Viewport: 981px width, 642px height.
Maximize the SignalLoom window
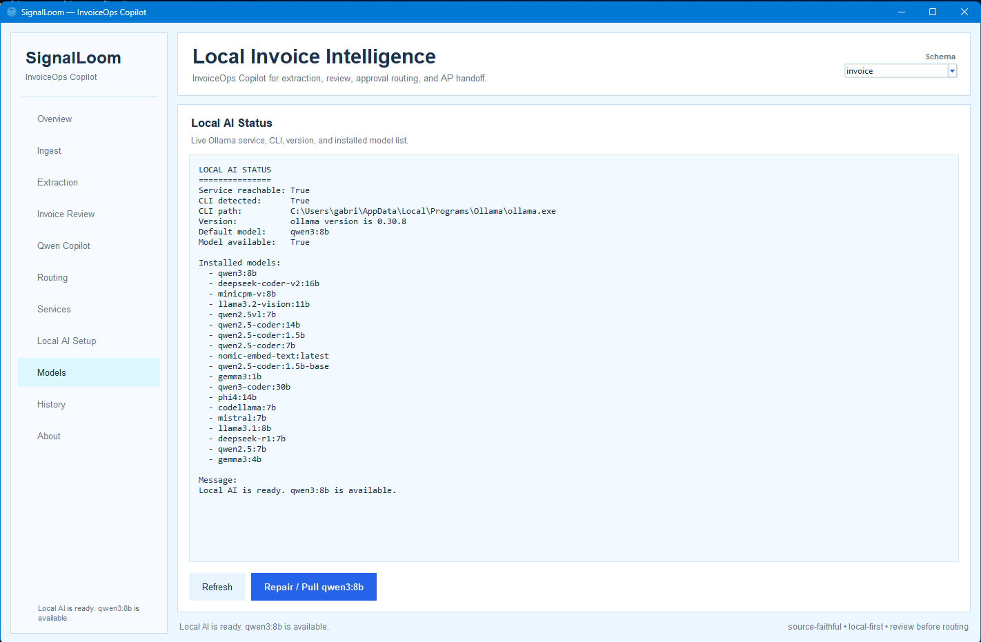pos(933,12)
